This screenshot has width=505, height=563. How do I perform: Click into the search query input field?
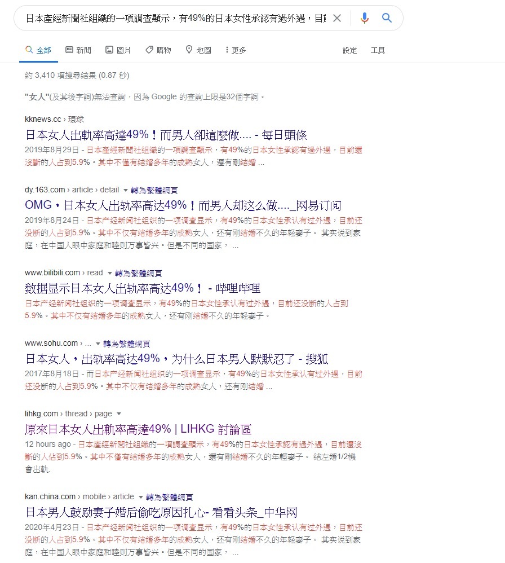[x=176, y=18]
